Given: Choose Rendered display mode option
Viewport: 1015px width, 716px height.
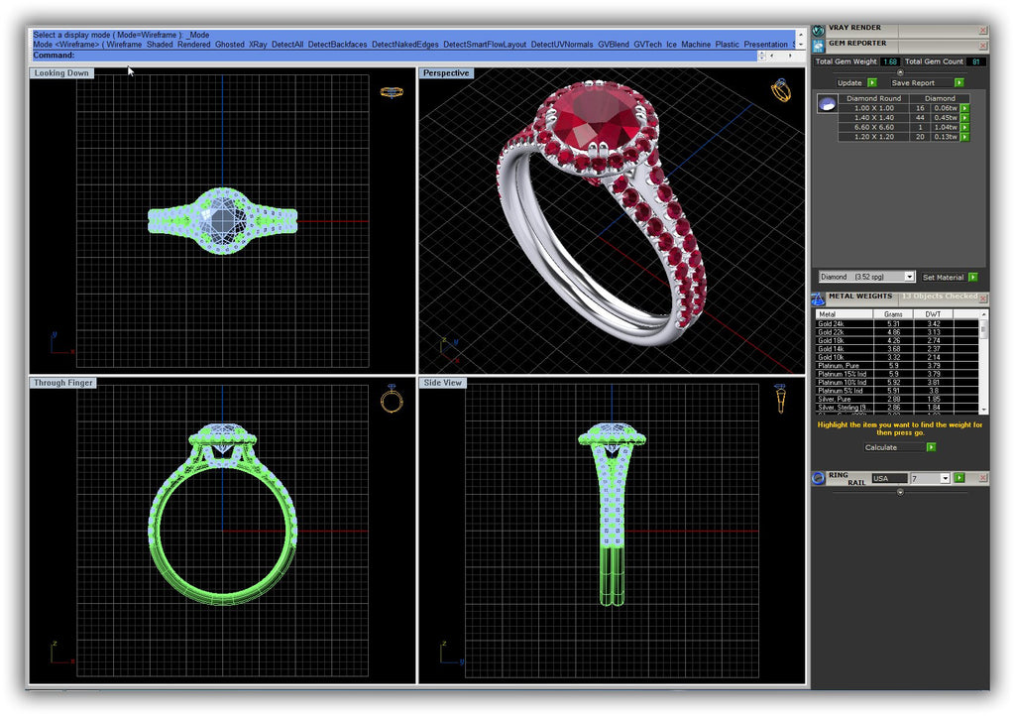Looking at the screenshot, I should (x=193, y=45).
